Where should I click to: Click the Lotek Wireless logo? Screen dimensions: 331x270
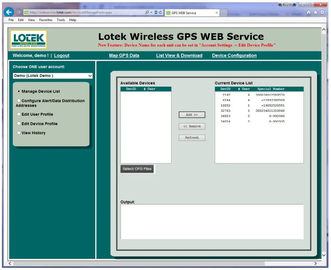tap(28, 40)
